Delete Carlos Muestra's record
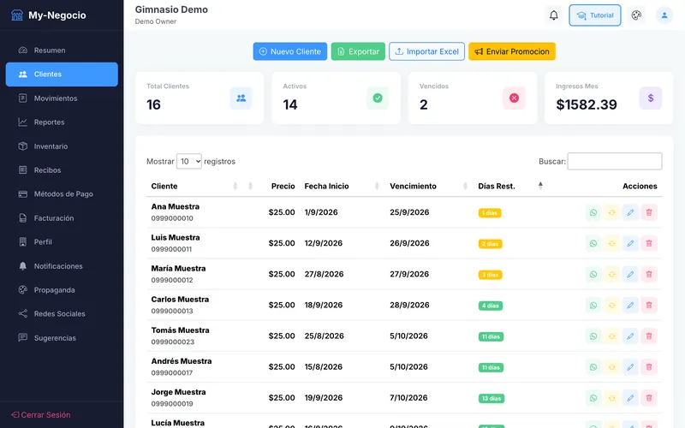 (649, 306)
